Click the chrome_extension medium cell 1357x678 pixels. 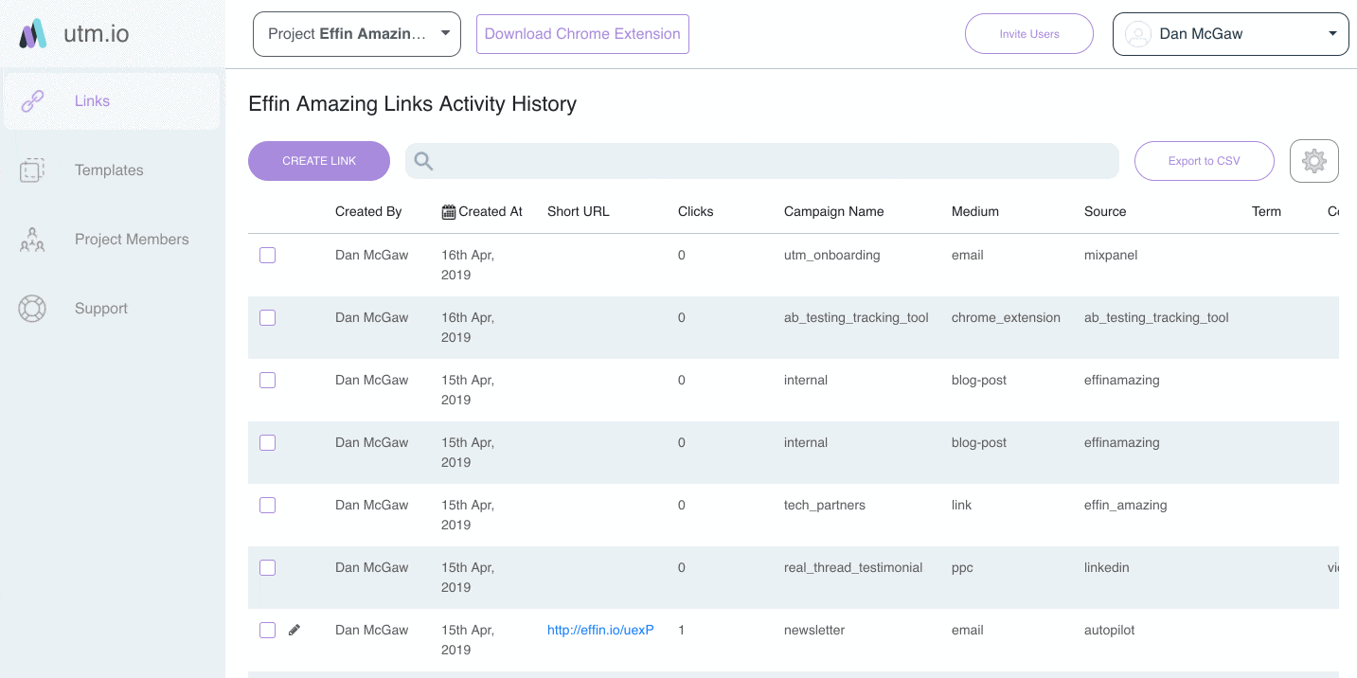click(x=1006, y=317)
